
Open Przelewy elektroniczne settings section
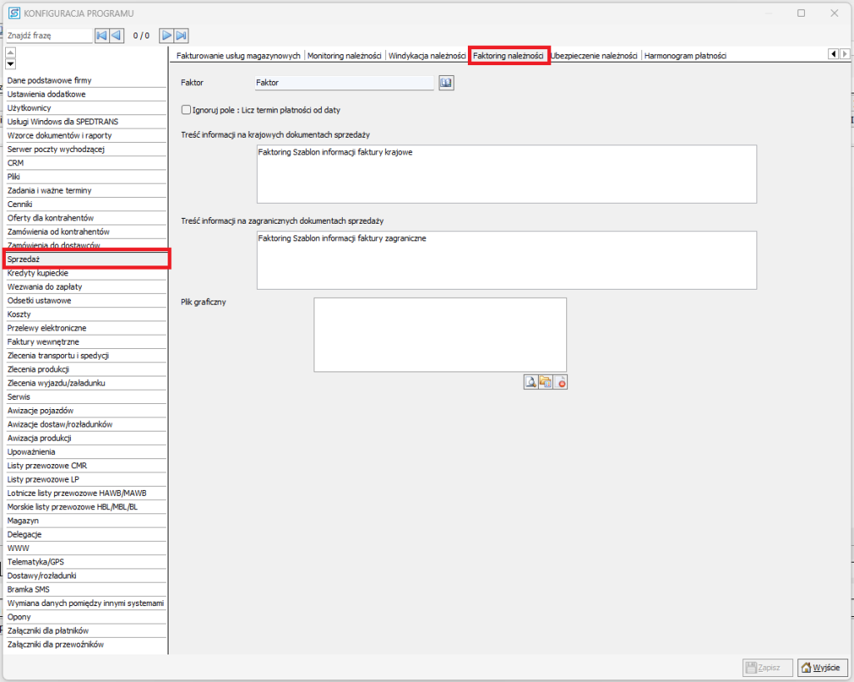pyautogui.click(x=47, y=328)
